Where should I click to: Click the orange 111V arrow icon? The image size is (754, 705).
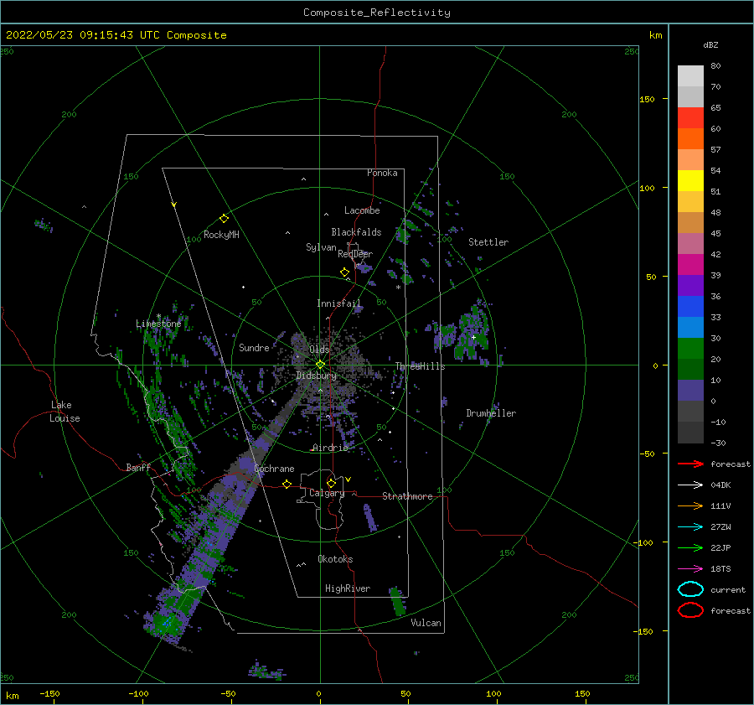pos(690,505)
